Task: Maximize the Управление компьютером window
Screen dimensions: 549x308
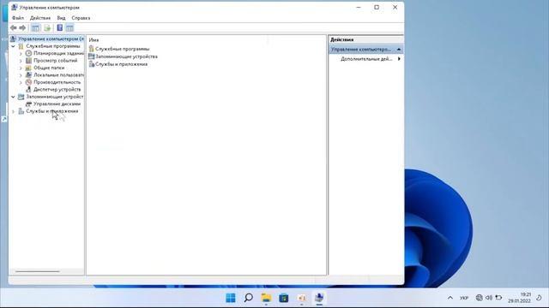Action: (377, 8)
